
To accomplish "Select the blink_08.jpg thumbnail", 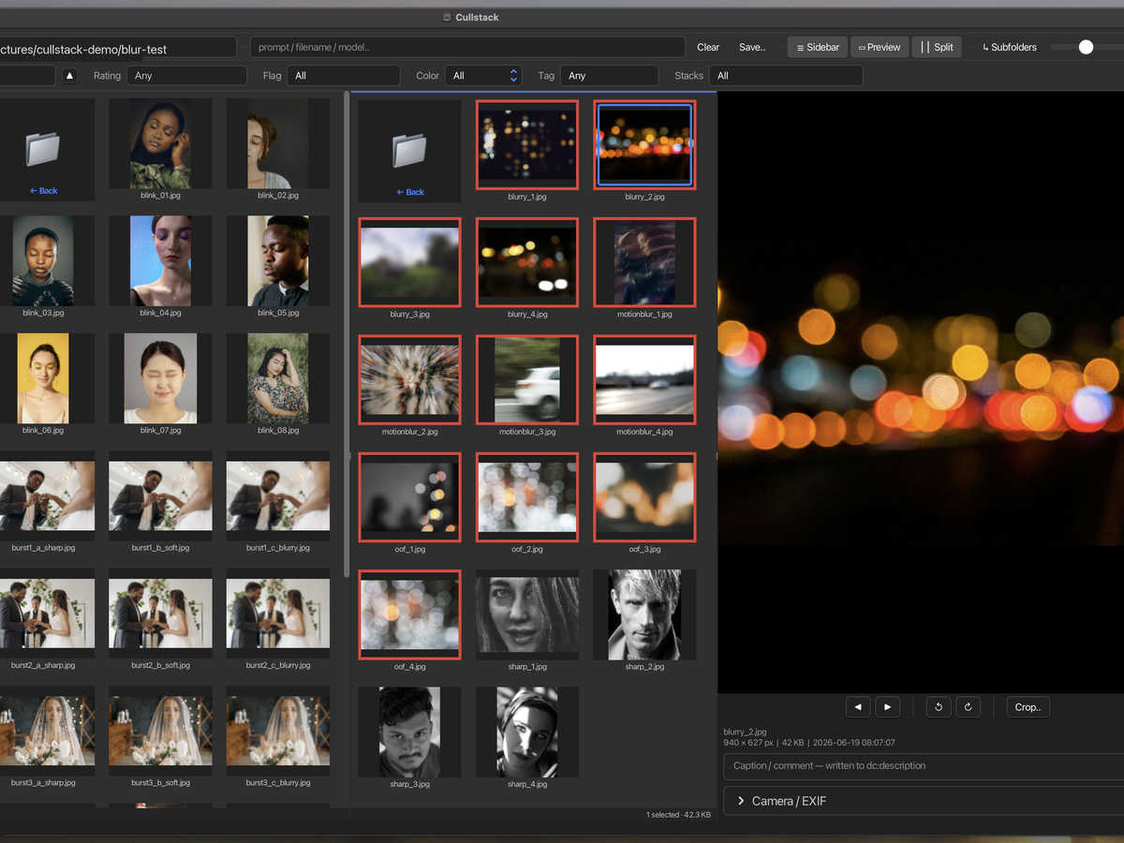I will [x=278, y=378].
